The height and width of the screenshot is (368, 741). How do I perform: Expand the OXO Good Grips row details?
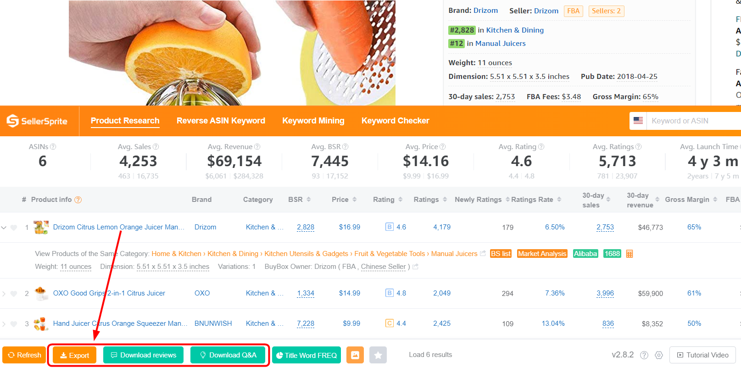(4, 294)
